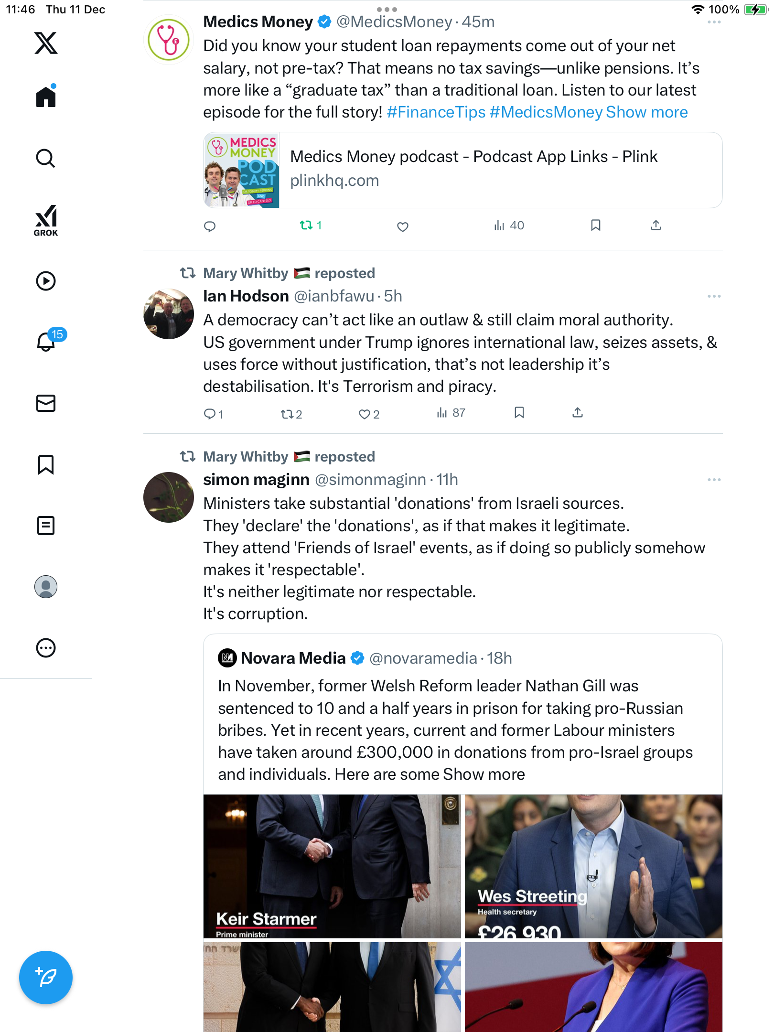
Task: Open the Lists icon in sidebar
Action: (46, 526)
